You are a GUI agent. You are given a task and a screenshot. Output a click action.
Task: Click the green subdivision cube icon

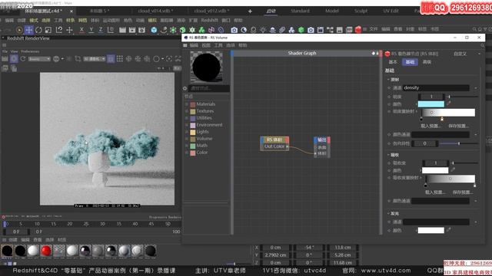click(x=183, y=30)
